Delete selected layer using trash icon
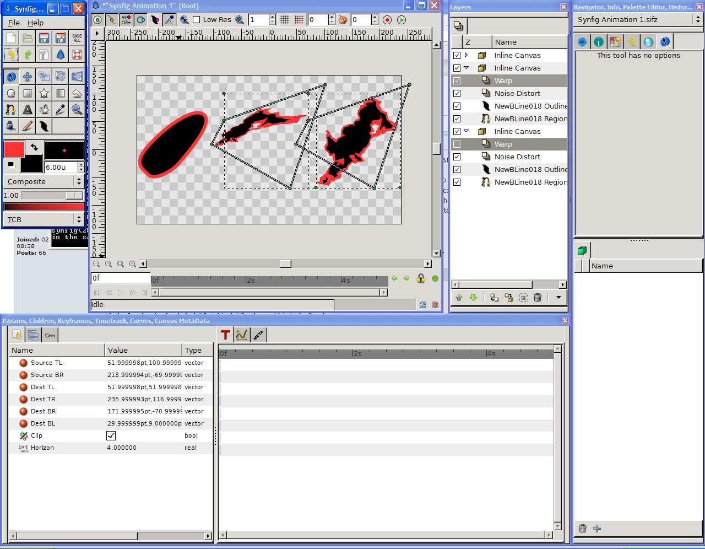This screenshot has height=549, width=705. (538, 298)
